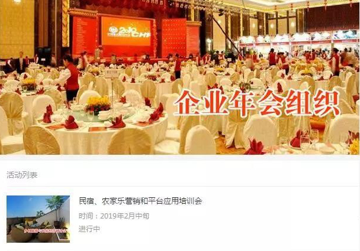Tap the 企业年会组织 red banner title

coord(256,104)
